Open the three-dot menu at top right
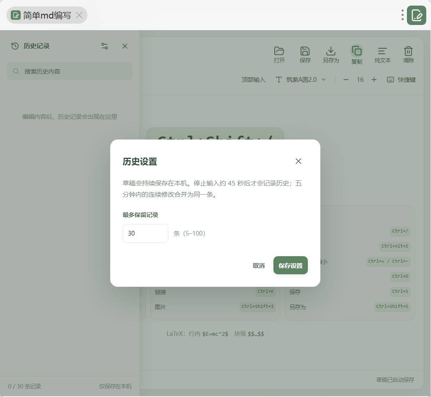 403,15
